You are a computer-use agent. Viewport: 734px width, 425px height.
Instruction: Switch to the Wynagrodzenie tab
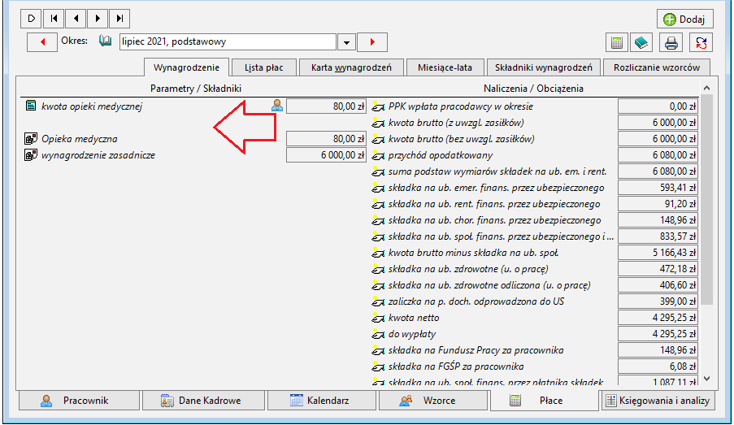[x=186, y=67]
